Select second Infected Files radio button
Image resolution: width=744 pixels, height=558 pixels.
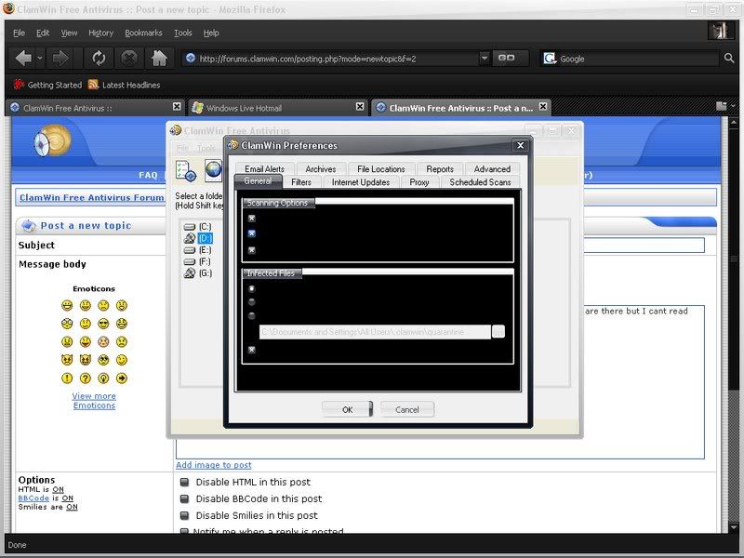click(x=252, y=301)
